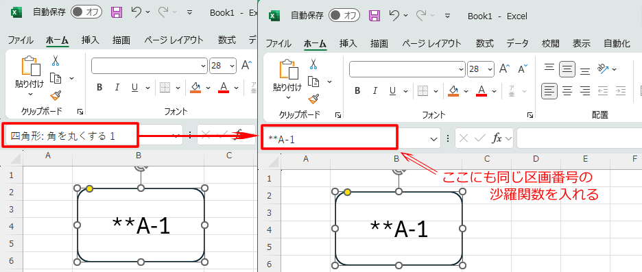Open Quick Access customize arrow in right window
Screen dimensions: 642x272
[x=447, y=16]
